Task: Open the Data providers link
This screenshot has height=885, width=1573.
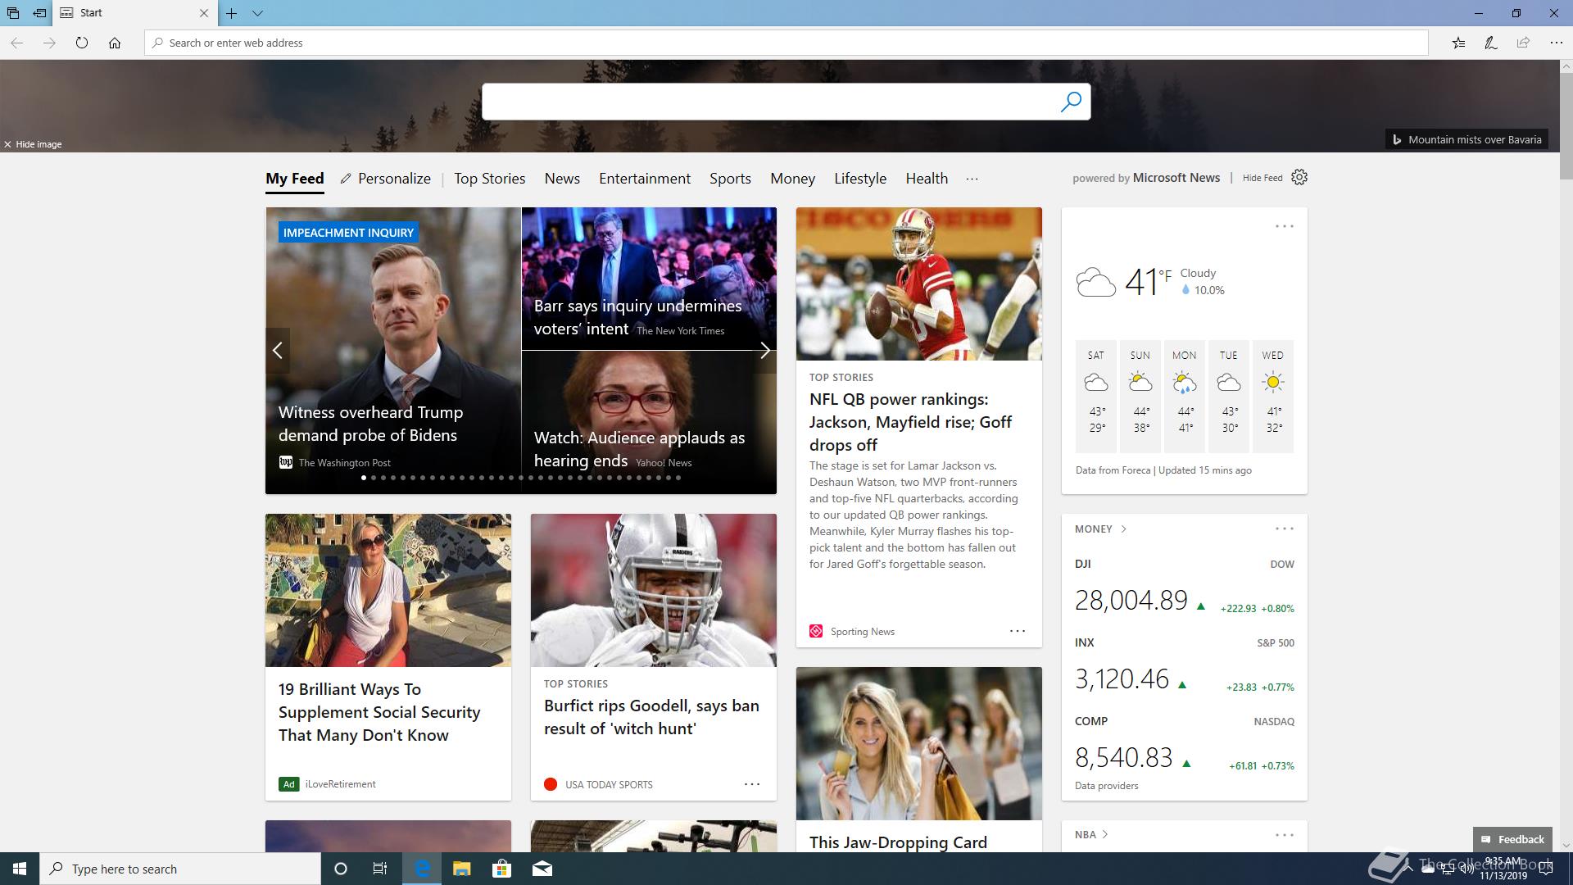Action: click(1106, 786)
